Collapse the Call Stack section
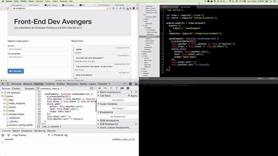The image size is (278, 156). pyautogui.click(x=99, y=96)
